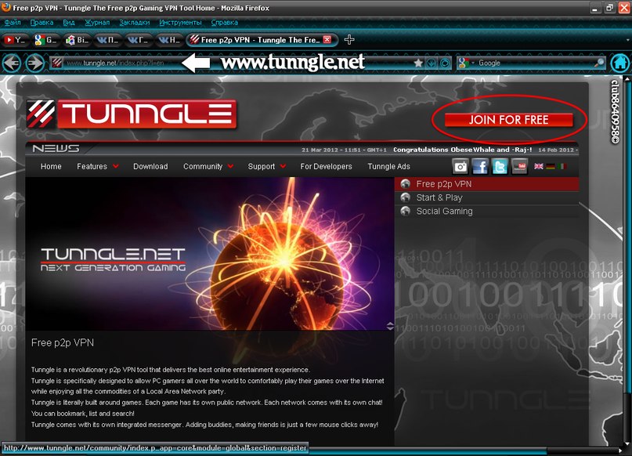632x456 pixels.
Task: Click the Tunngle logo banner
Action: pyautogui.click(x=132, y=114)
